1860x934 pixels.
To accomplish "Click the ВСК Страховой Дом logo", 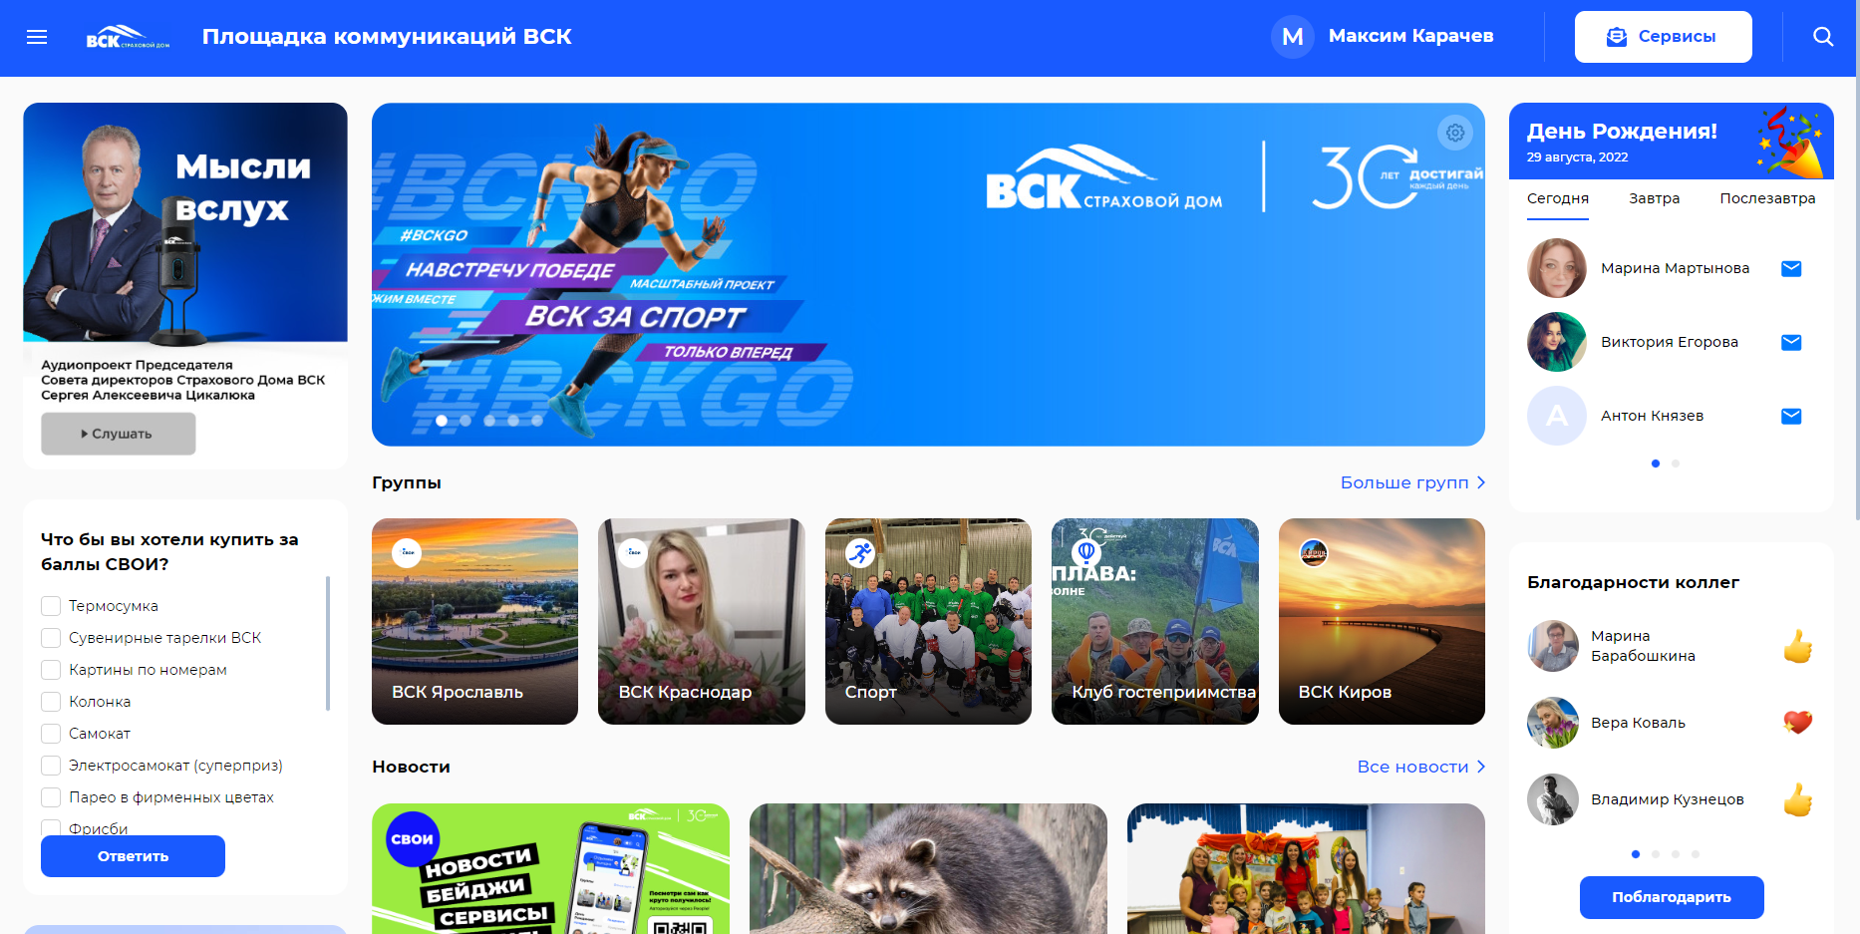I will click(x=128, y=37).
